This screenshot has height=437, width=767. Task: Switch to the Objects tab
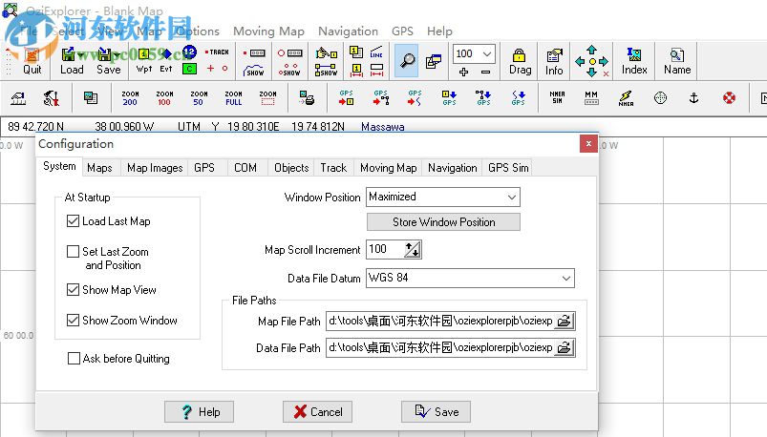pyautogui.click(x=291, y=168)
